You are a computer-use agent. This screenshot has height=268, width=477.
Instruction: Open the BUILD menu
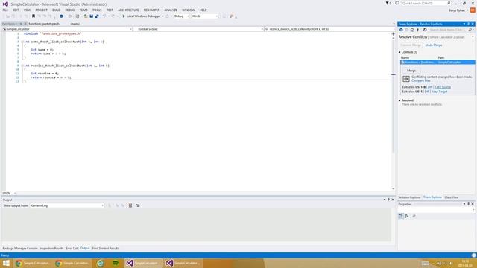coord(57,10)
